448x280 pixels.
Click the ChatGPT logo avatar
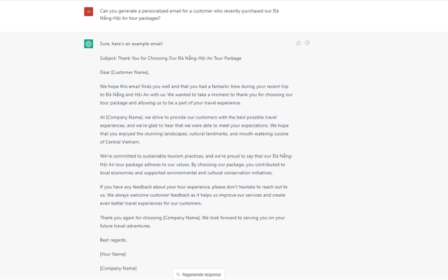[x=88, y=44]
